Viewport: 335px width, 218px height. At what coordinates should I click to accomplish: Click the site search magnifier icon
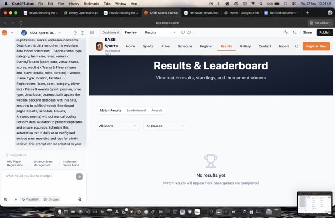[x=296, y=47]
